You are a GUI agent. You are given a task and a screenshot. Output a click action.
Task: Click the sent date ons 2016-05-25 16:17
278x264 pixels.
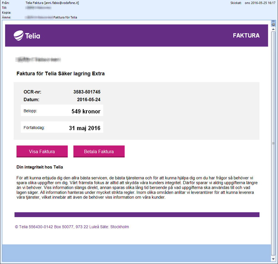click(260, 3)
